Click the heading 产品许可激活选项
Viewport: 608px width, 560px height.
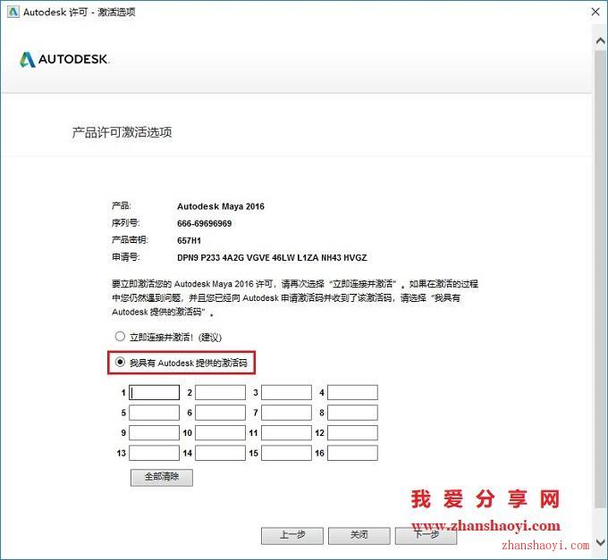click(122, 132)
